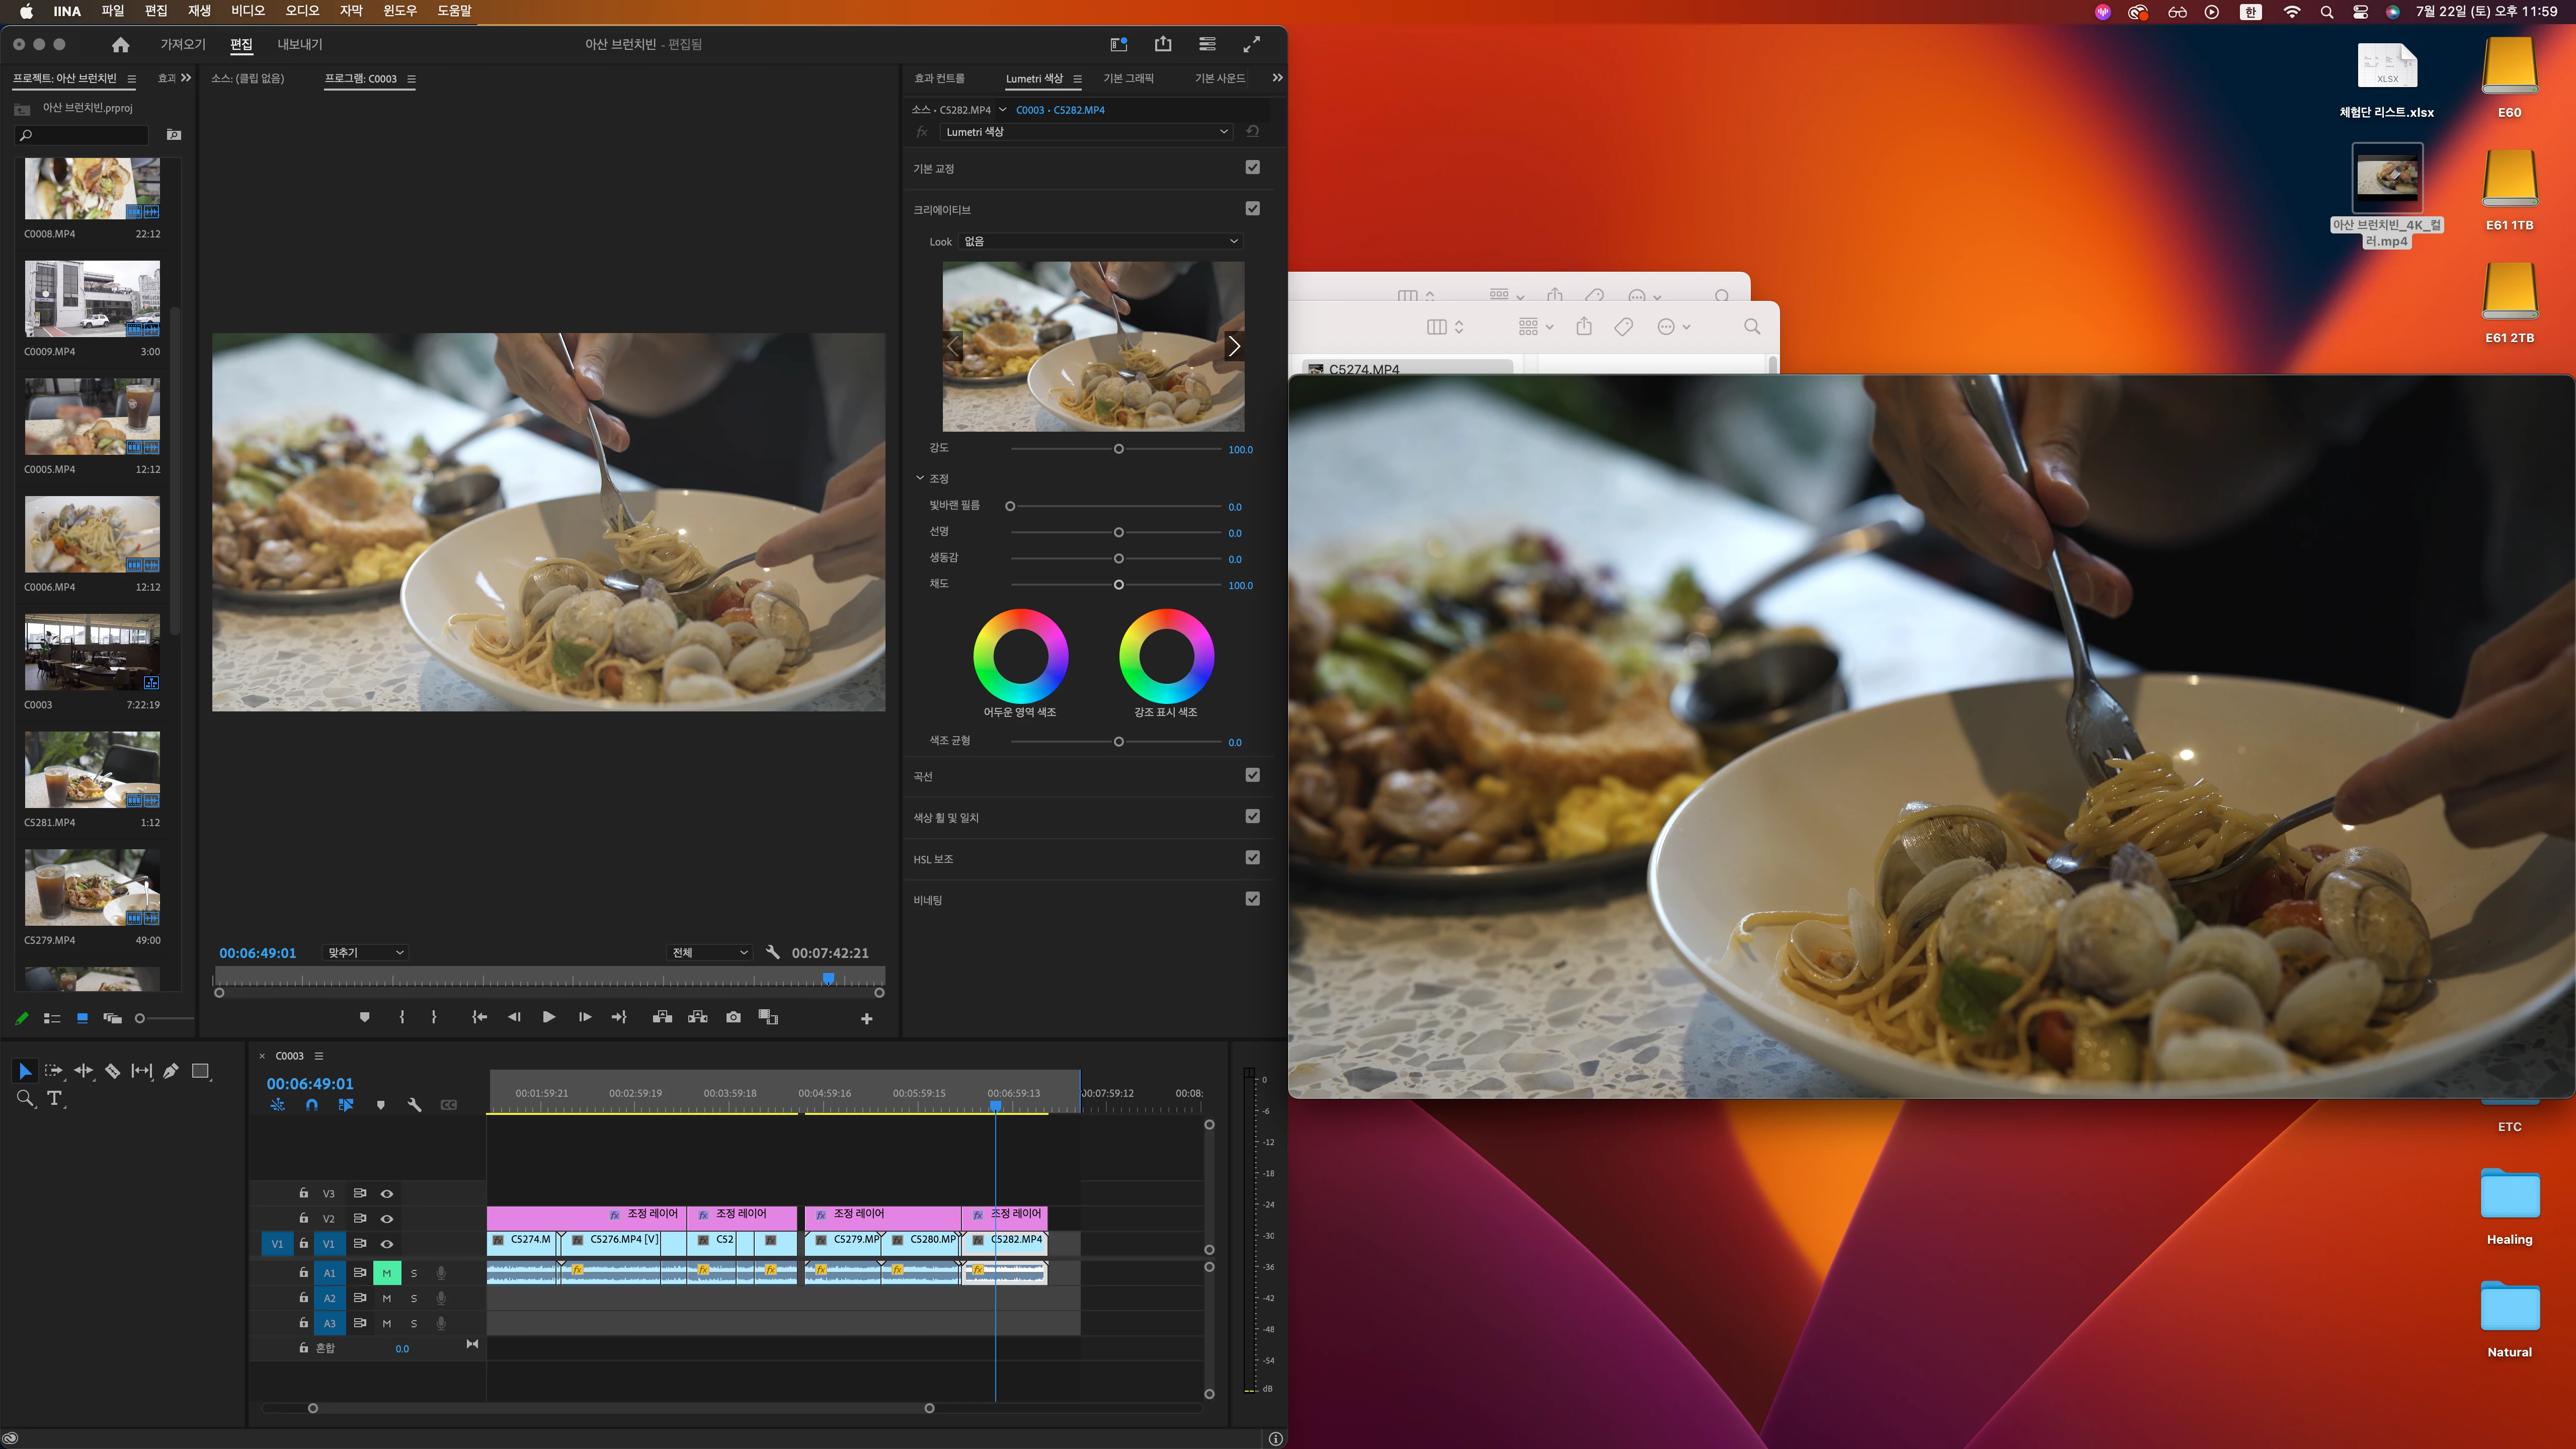Screen dimensions: 2576x1449
Task: Switch to the 내보내기 workspace
Action: [x=299, y=44]
